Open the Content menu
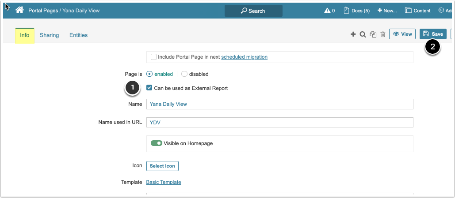The width and height of the screenshot is (455, 198). tap(418, 11)
